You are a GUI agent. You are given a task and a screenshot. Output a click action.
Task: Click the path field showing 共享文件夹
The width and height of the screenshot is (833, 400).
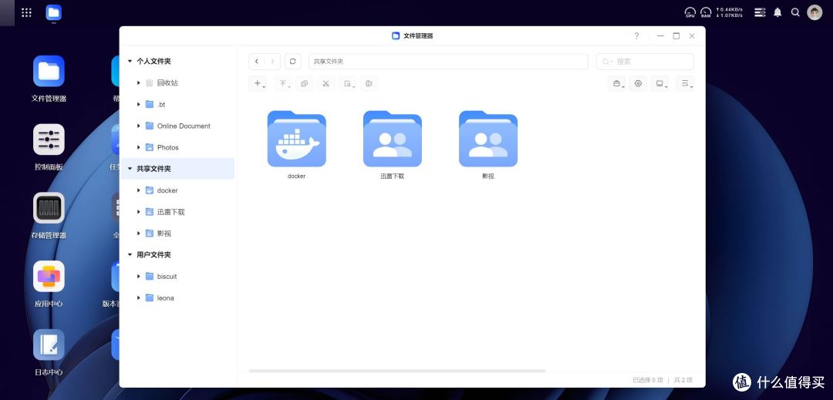[448, 62]
